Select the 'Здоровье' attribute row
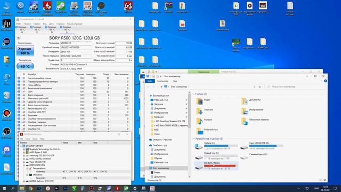 tap(75, 115)
